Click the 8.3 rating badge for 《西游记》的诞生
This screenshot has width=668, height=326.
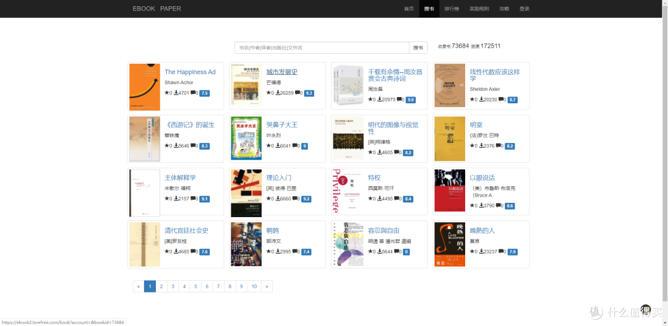tap(205, 146)
